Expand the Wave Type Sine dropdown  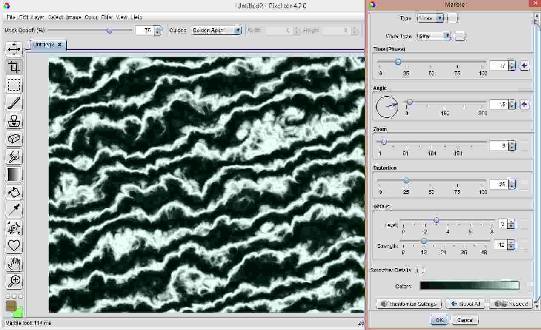point(434,36)
